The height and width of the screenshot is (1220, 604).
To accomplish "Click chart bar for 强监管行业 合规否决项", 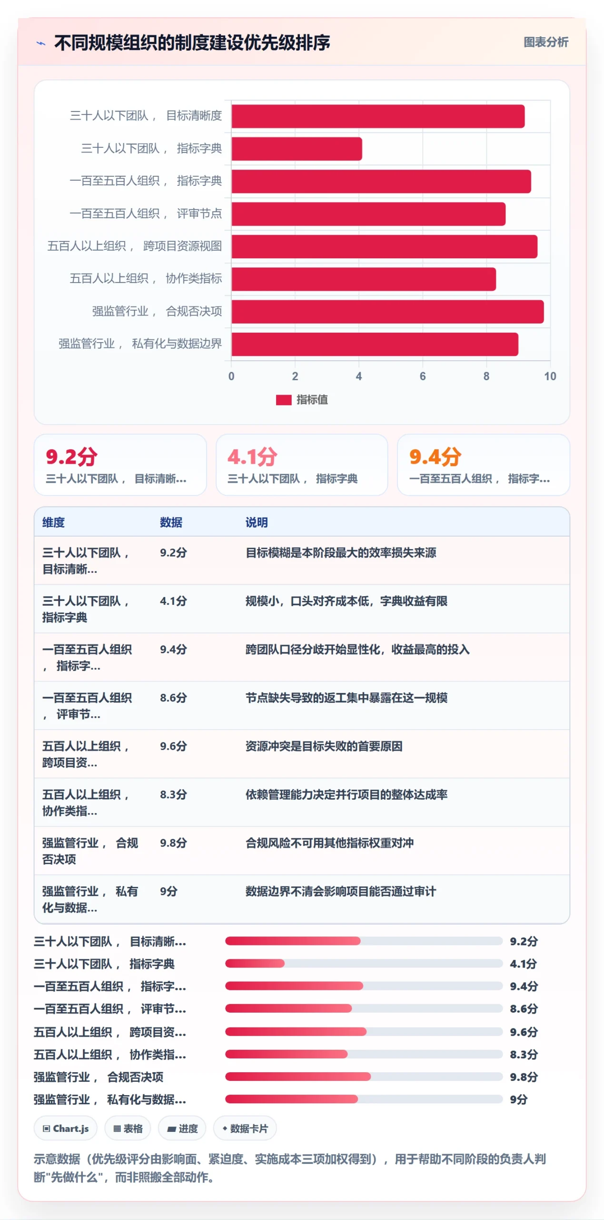I will [x=387, y=311].
